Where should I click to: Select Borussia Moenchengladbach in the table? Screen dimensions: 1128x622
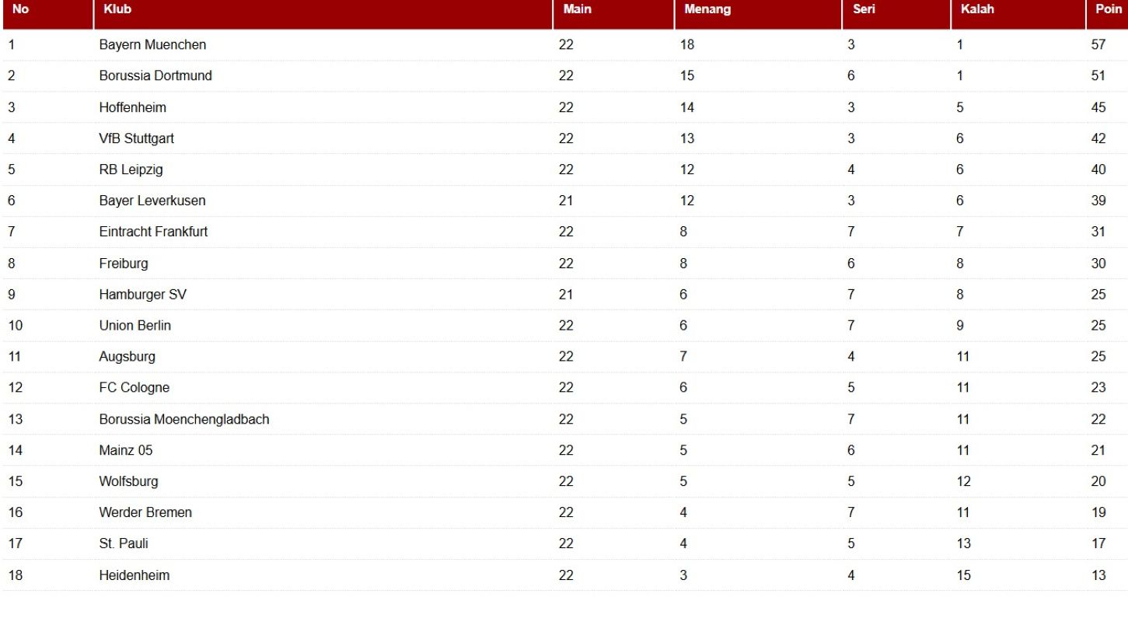tap(183, 419)
